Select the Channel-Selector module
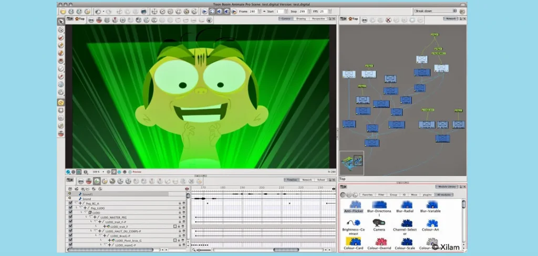Image resolution: width=538 pixels, height=256 pixels. (x=405, y=227)
